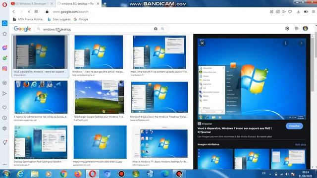The height and width of the screenshot is (178, 317).
Task: Open the charlestech.fr image result
Action: [x=159, y=52]
